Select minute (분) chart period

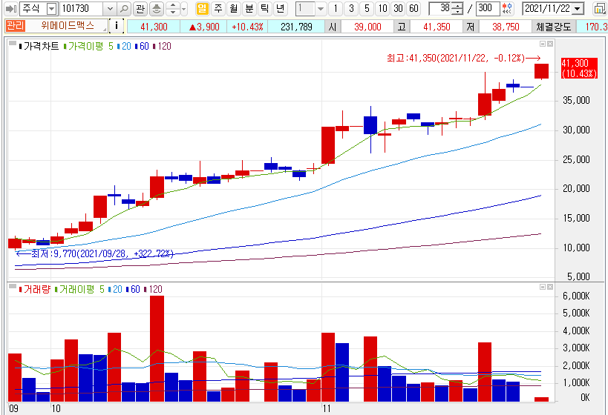click(x=249, y=8)
